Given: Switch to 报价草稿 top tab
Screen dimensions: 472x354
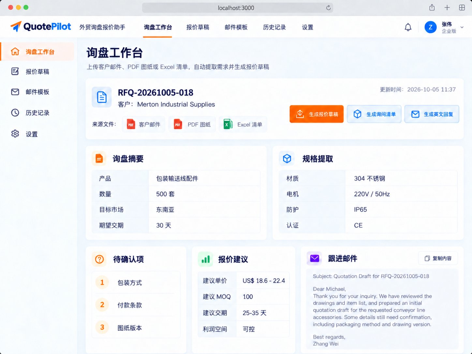Looking at the screenshot, I should tap(198, 27).
